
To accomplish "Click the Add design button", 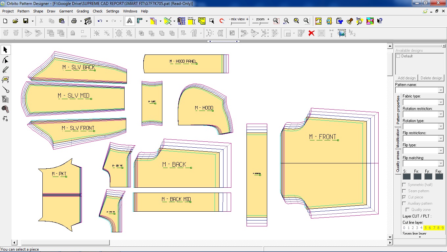I will coord(407,78).
